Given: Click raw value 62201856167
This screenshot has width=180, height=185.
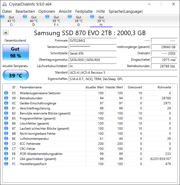Looking at the screenshot, I should 161,159.
